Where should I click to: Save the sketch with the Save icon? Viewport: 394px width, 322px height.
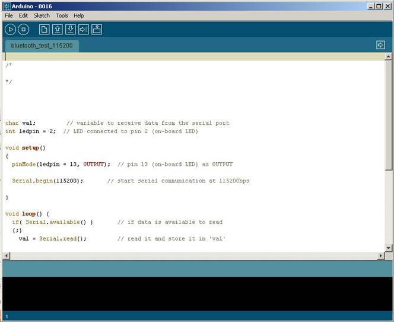point(71,30)
